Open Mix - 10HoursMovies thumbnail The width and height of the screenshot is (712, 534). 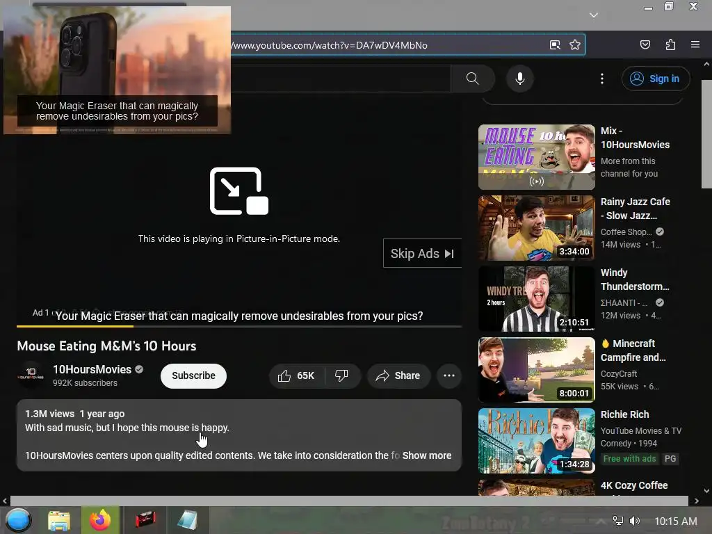[x=536, y=157]
